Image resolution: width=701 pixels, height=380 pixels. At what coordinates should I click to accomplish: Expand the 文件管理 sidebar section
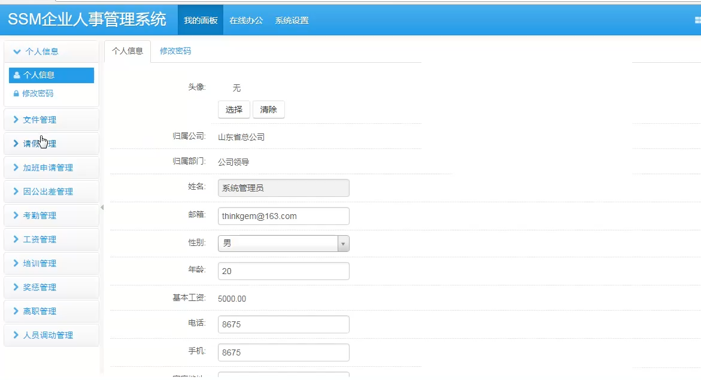coord(51,120)
